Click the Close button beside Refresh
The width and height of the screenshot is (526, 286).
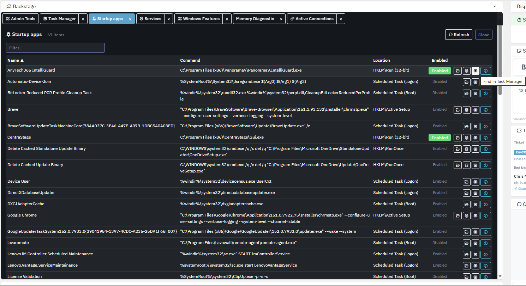tap(484, 35)
